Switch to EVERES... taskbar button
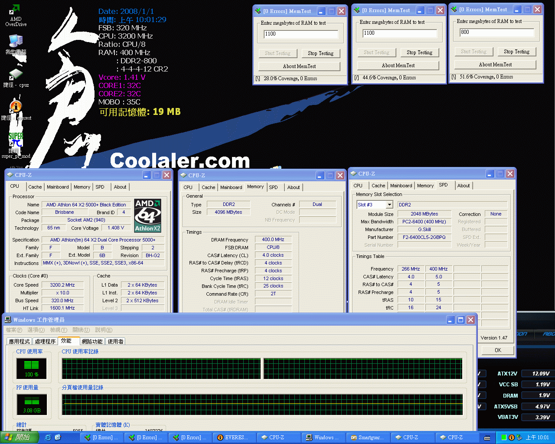Screen dimensions: 555x444 click(234, 437)
